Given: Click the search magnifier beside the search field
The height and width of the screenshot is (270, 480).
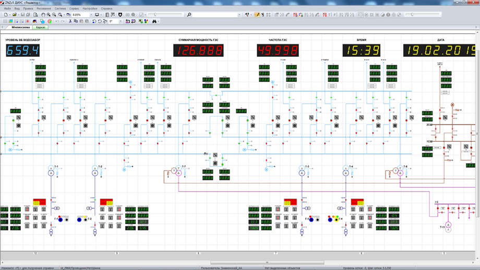Looking at the screenshot, I should tap(189, 15).
